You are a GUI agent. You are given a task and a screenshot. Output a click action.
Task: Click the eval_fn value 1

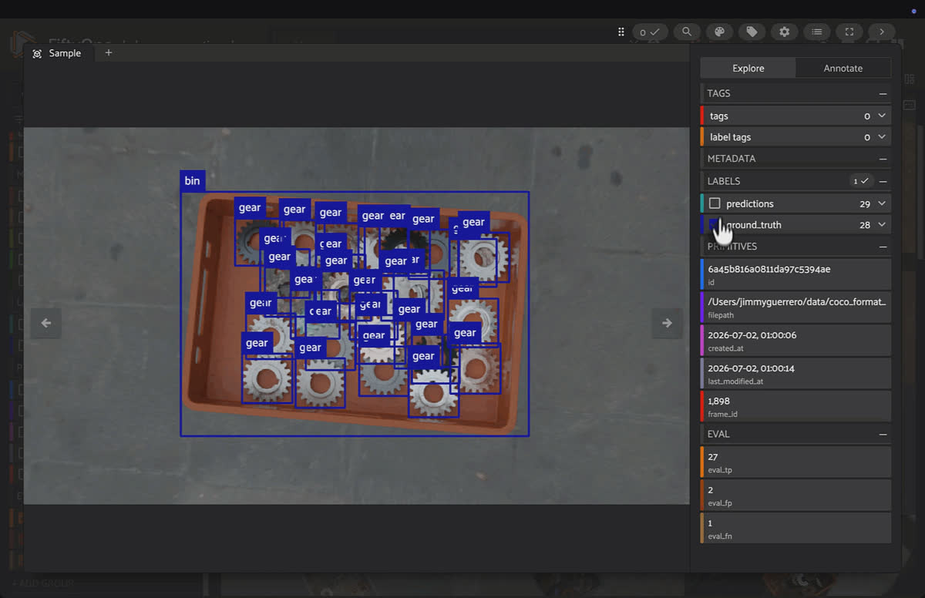click(x=710, y=523)
